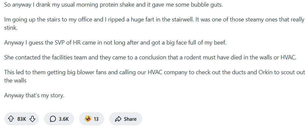Click the sentence about the morning protein shake

pos(113,5)
